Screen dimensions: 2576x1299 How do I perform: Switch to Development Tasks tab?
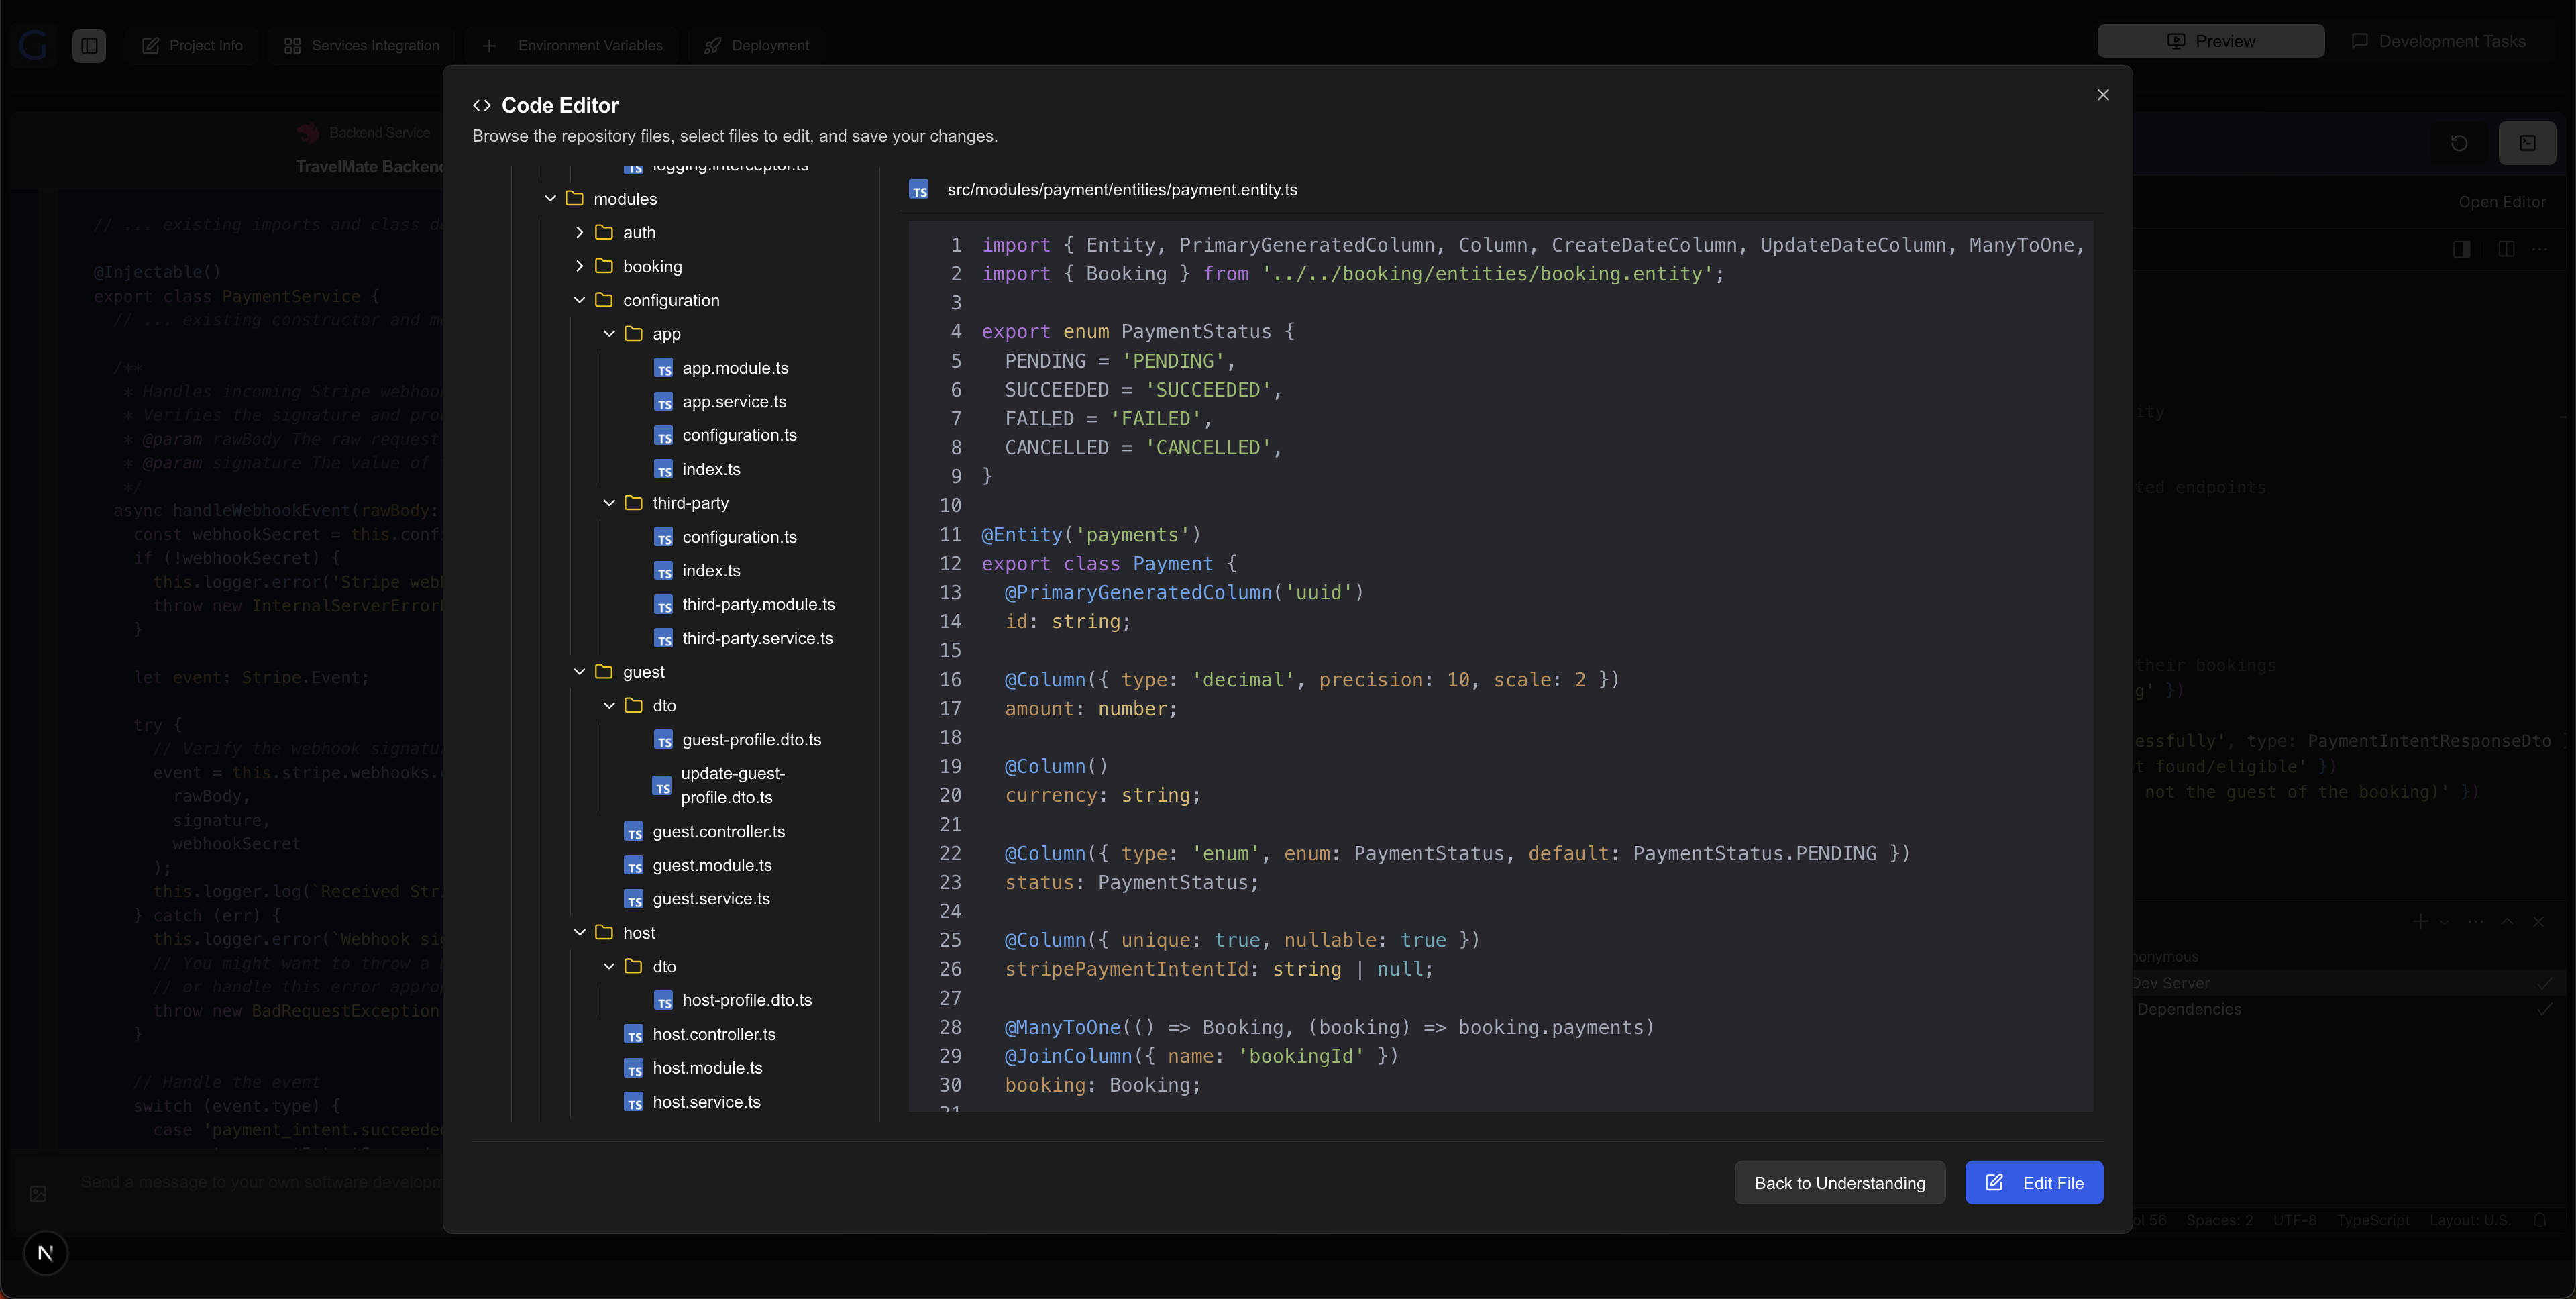pos(2439,41)
